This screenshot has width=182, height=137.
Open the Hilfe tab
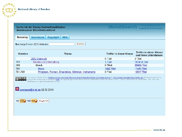[x=65, y=37]
